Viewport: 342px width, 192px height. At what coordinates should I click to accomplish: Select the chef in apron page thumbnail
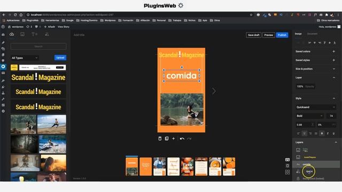point(159,166)
